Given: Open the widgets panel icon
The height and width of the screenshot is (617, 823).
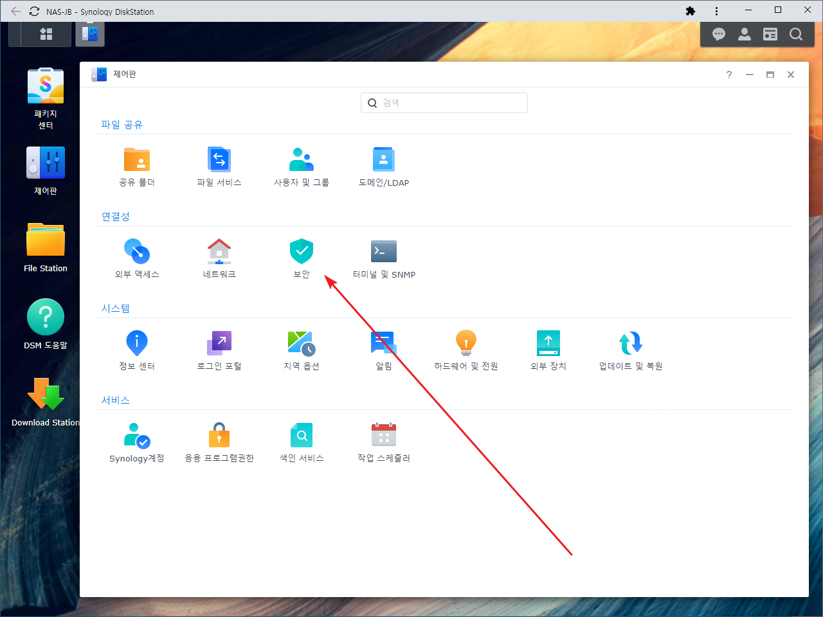Looking at the screenshot, I should coord(770,34).
